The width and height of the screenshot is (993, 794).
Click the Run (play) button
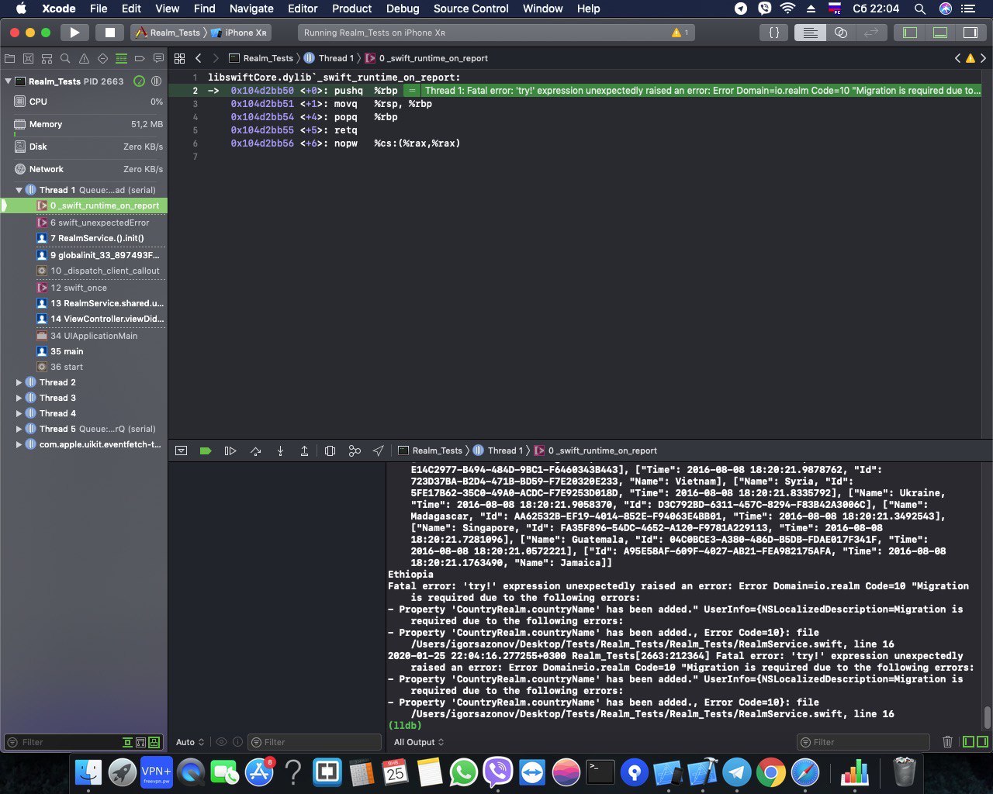(x=74, y=33)
